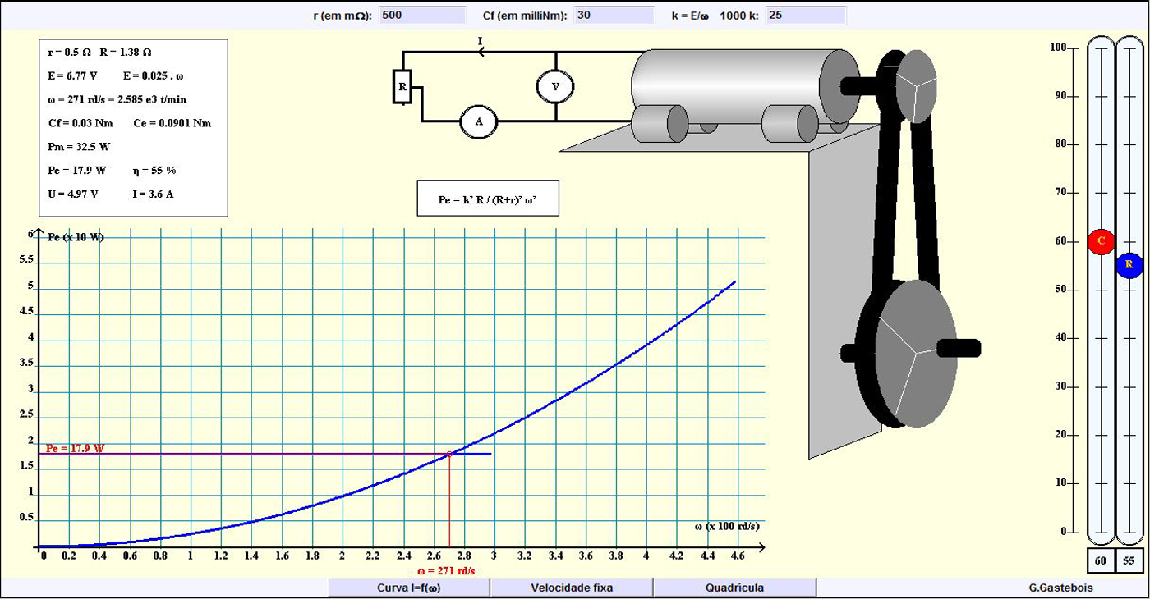The width and height of the screenshot is (1150, 599).
Task: Click the red operating point on curve
Action: [449, 454]
